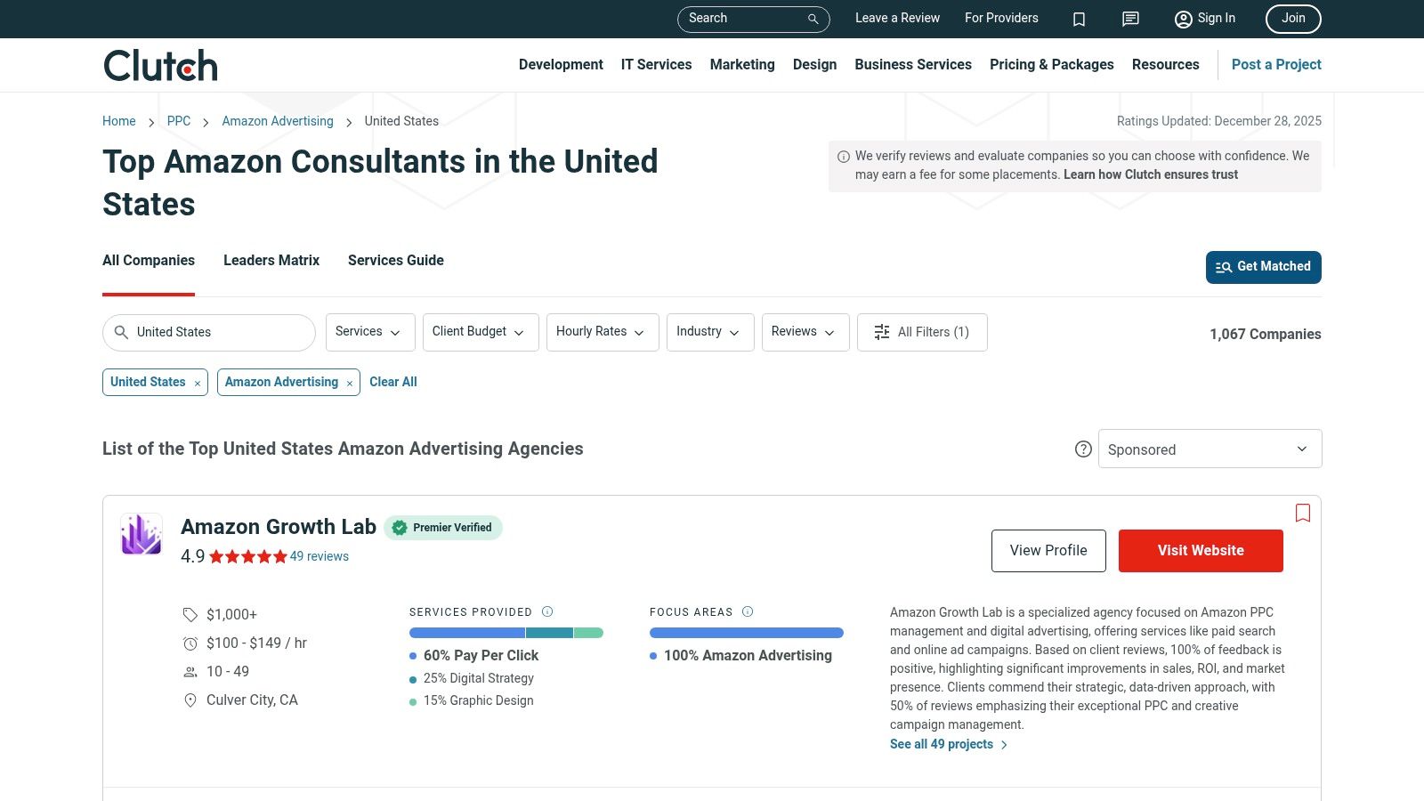Click Visit Website button
The width and height of the screenshot is (1424, 801).
(1201, 551)
